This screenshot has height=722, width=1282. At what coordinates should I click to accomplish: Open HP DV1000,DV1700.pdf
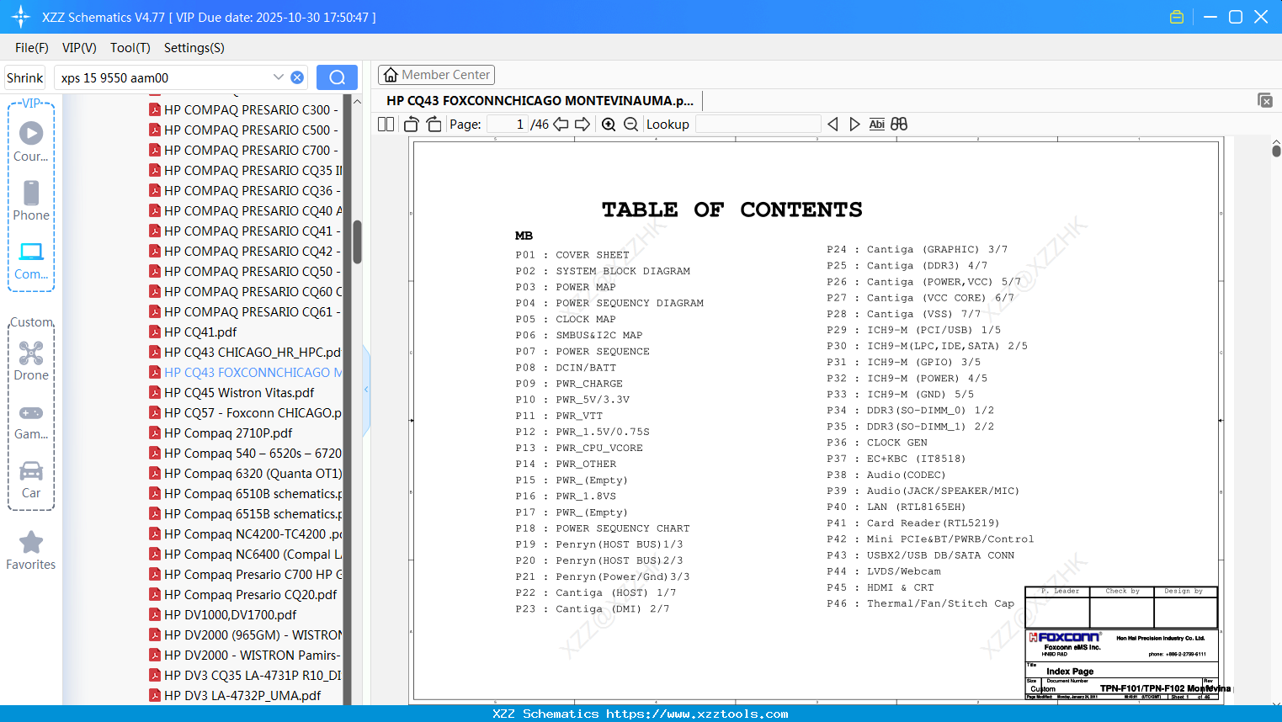(x=223, y=614)
